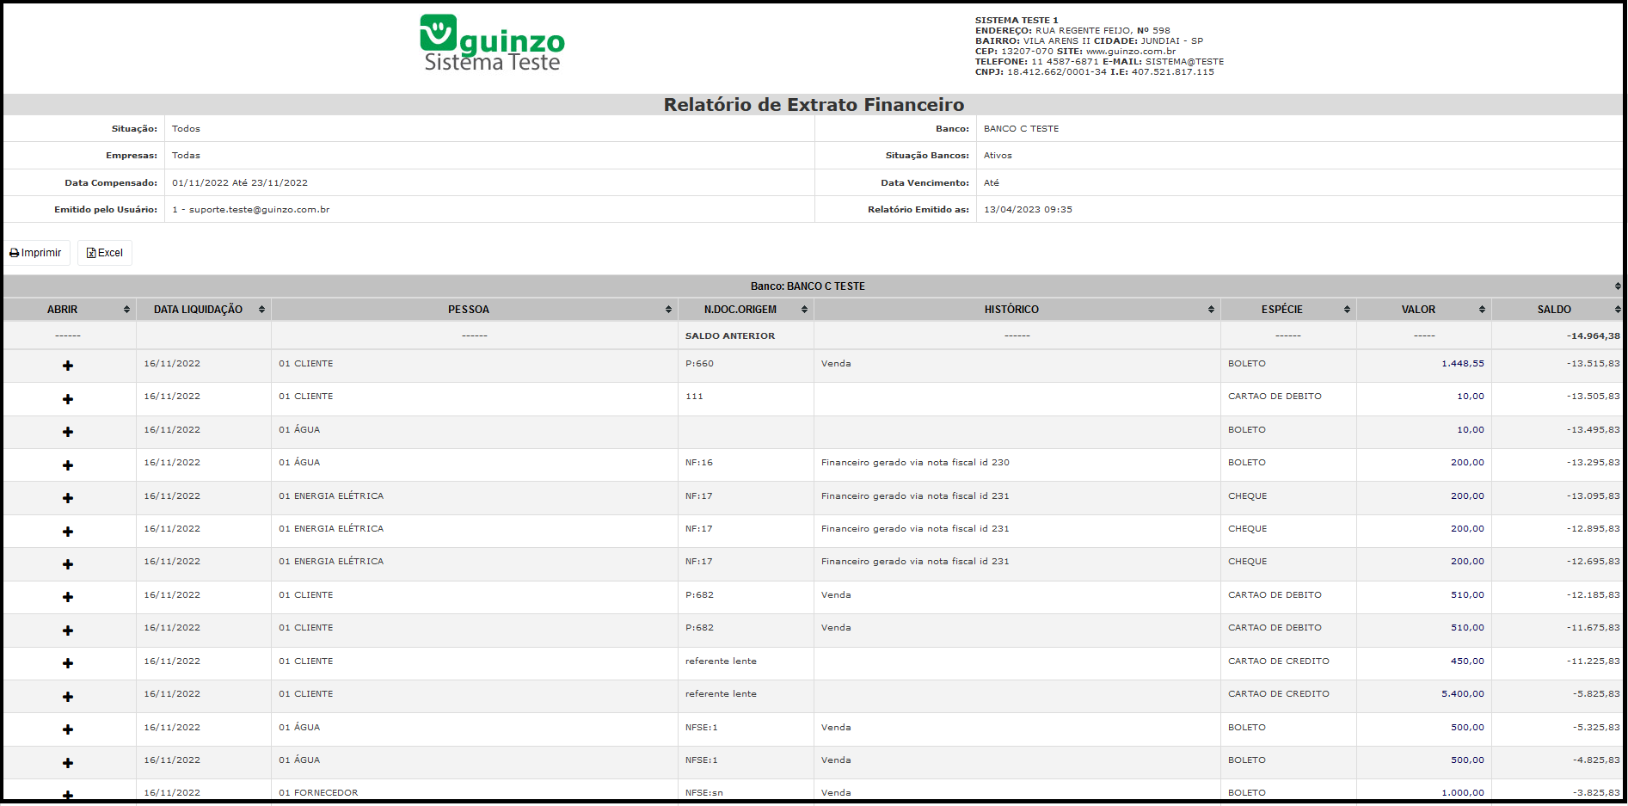The width and height of the screenshot is (1628, 806).
Task: Expand the row with N.DOC 111
Action: (x=68, y=399)
